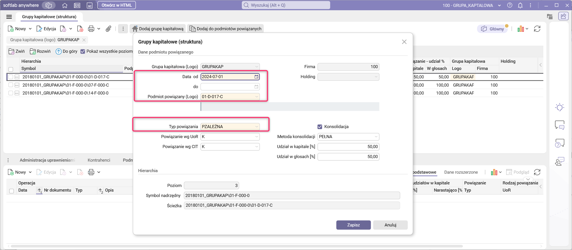Open the company selector 100 - GRUPA_KAPITALOWA

click(472, 5)
